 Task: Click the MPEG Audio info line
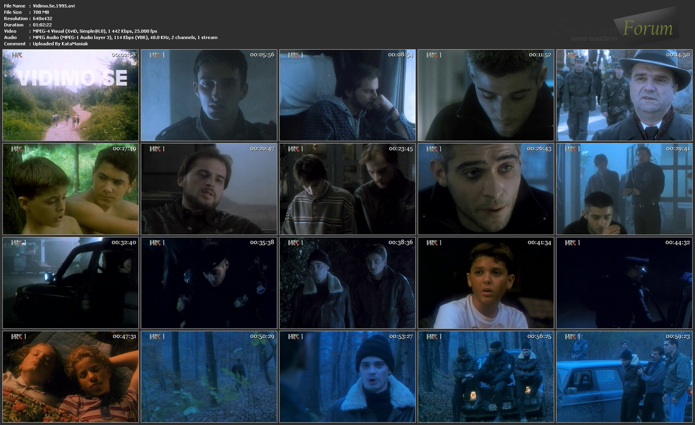coord(125,37)
